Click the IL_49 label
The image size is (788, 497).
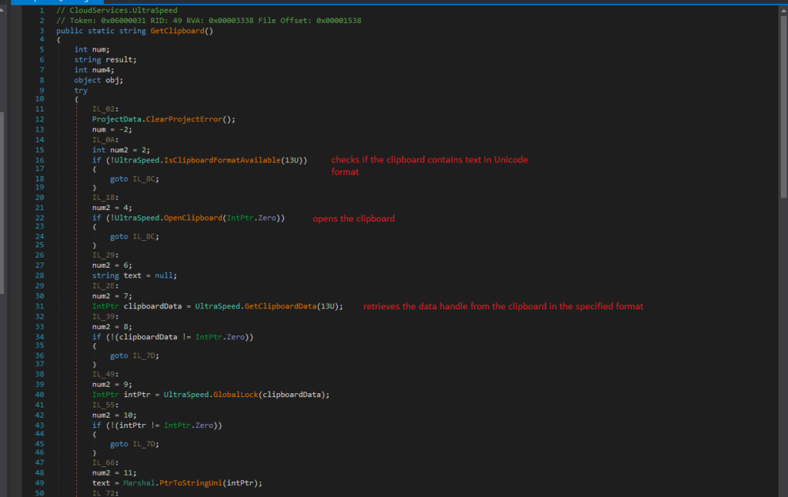coord(103,375)
